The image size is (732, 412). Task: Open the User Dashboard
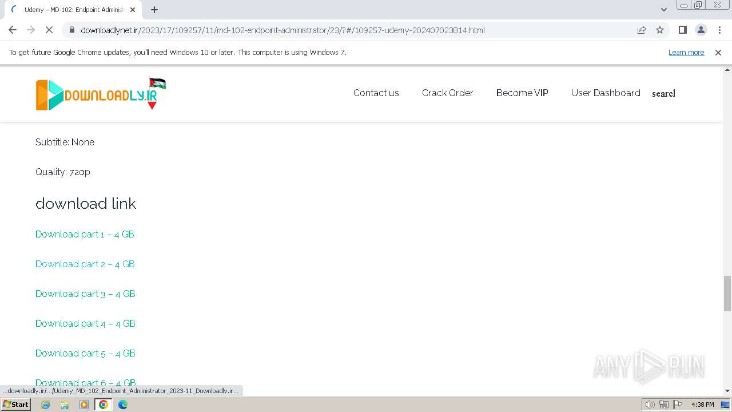click(x=606, y=93)
